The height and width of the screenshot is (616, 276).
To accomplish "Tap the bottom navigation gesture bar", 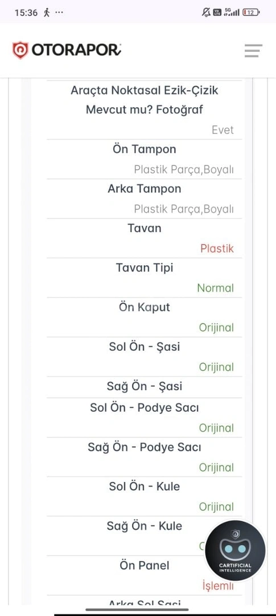I will click(137, 610).
